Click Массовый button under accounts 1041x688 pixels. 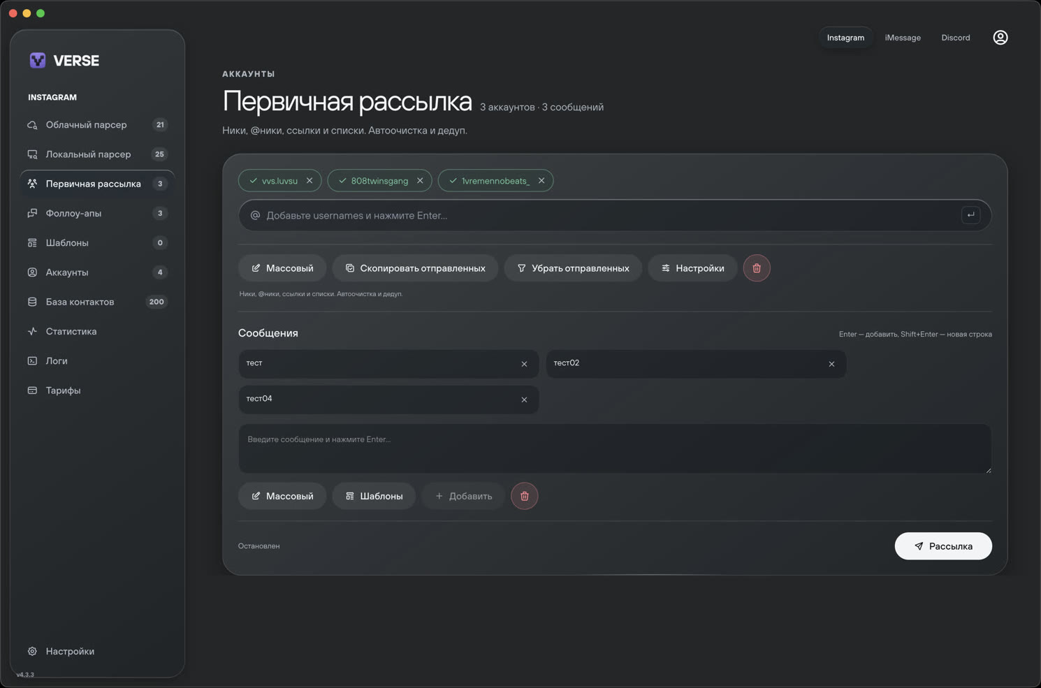tap(282, 268)
